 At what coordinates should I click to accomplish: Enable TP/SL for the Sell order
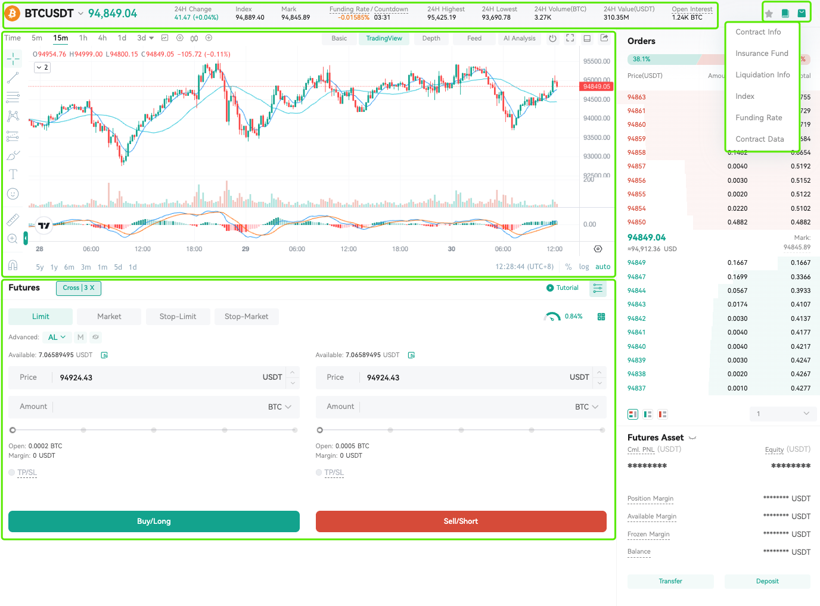click(x=319, y=473)
